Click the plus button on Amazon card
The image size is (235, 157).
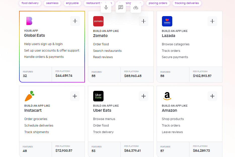[x=212, y=96]
